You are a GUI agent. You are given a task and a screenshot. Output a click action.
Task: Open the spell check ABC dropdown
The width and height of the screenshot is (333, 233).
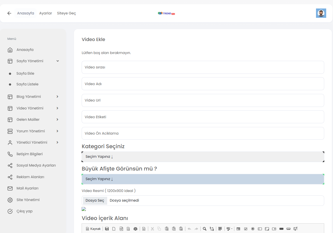(x=229, y=229)
